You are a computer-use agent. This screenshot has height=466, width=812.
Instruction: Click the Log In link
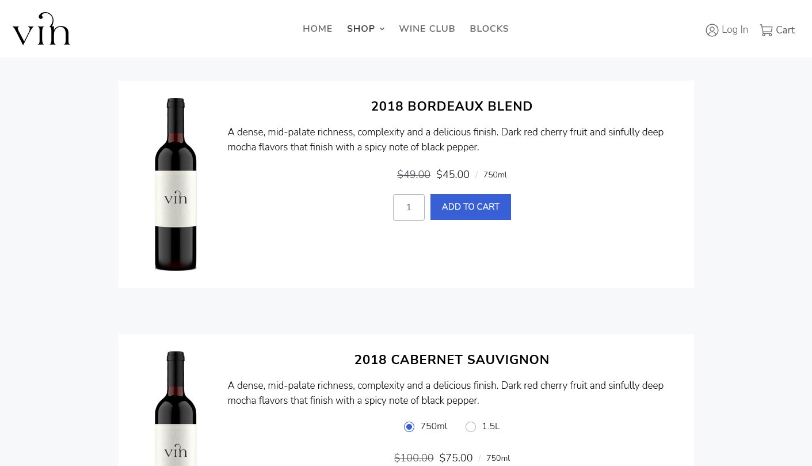734,30
